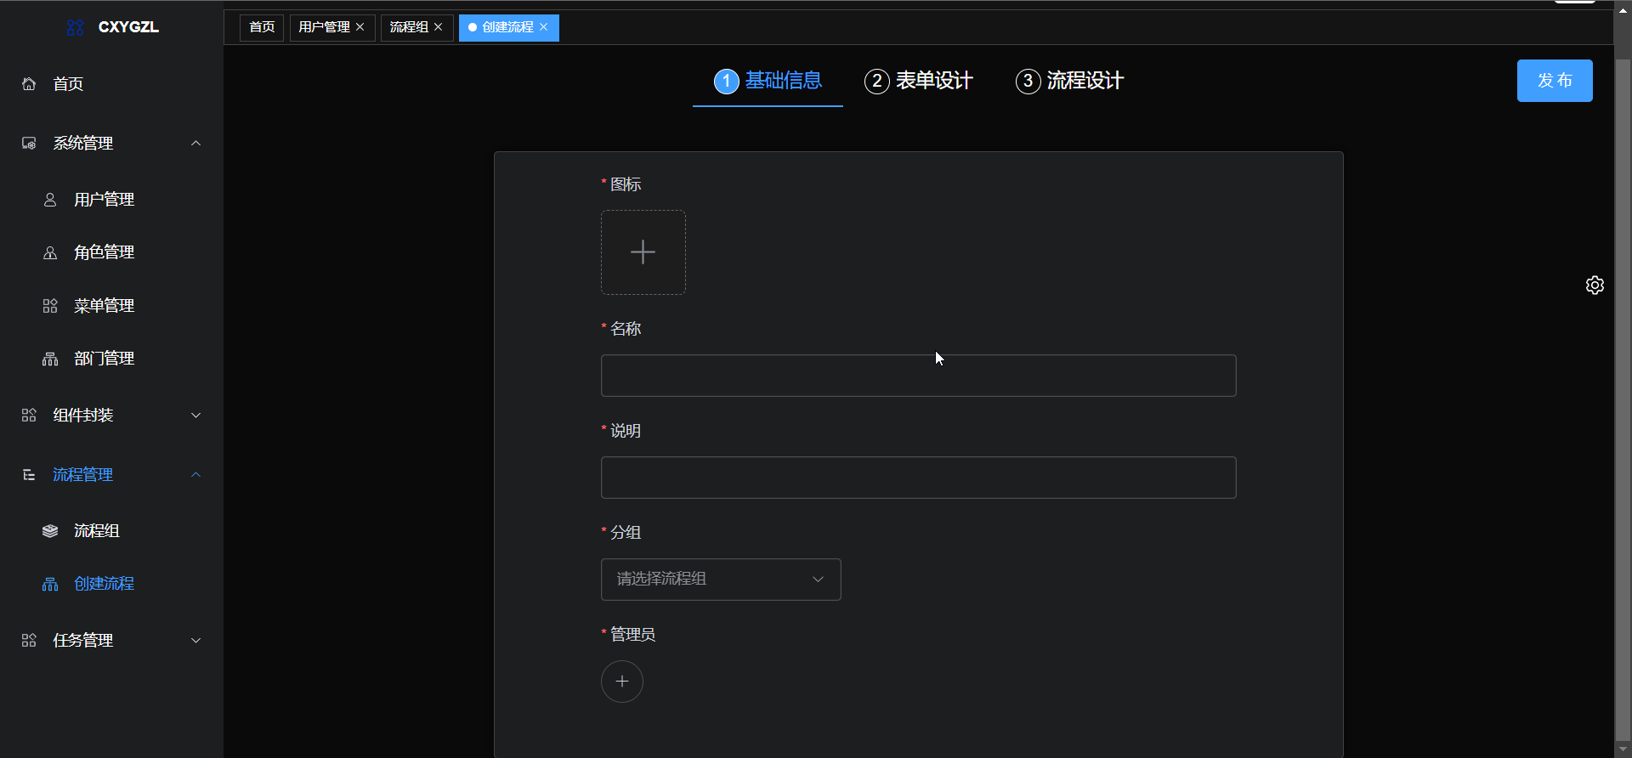
Task: Open 用户管理 in the sidebar
Action: coord(111,200)
